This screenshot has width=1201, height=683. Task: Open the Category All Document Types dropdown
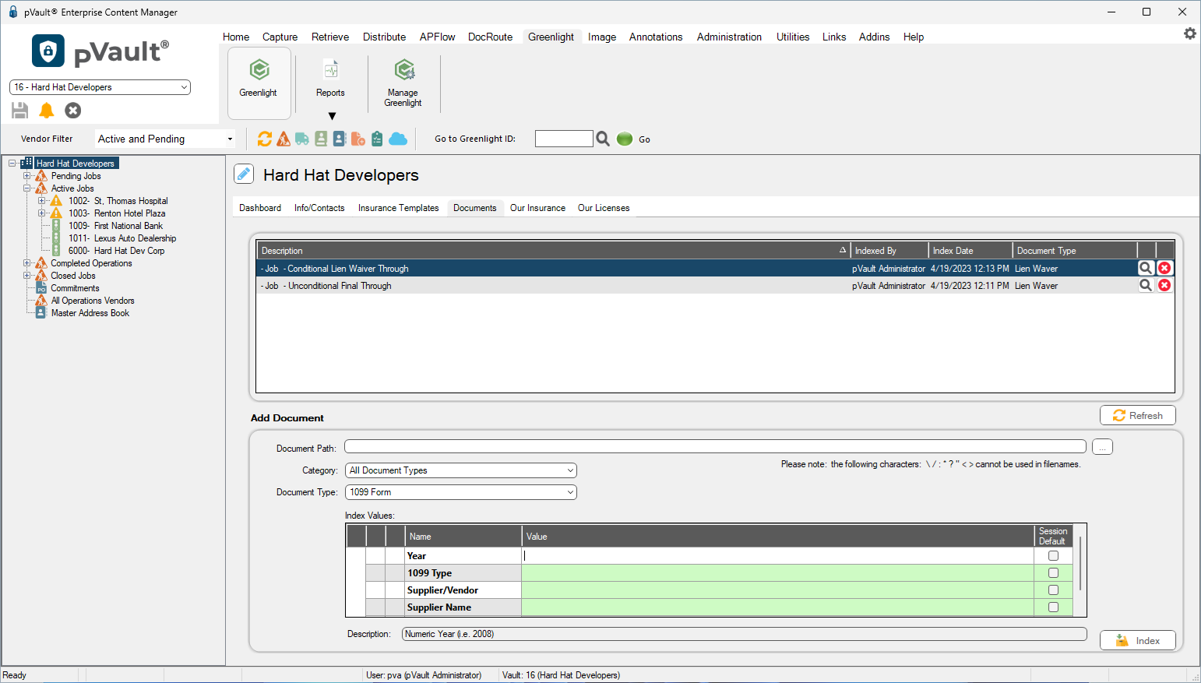click(461, 470)
